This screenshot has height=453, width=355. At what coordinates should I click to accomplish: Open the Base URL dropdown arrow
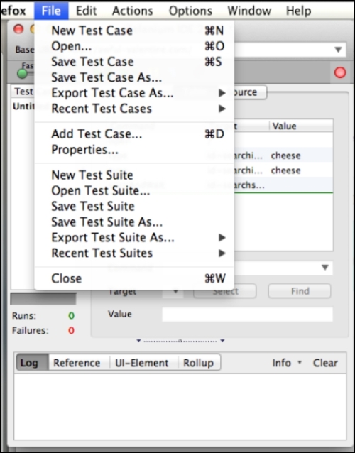338,50
